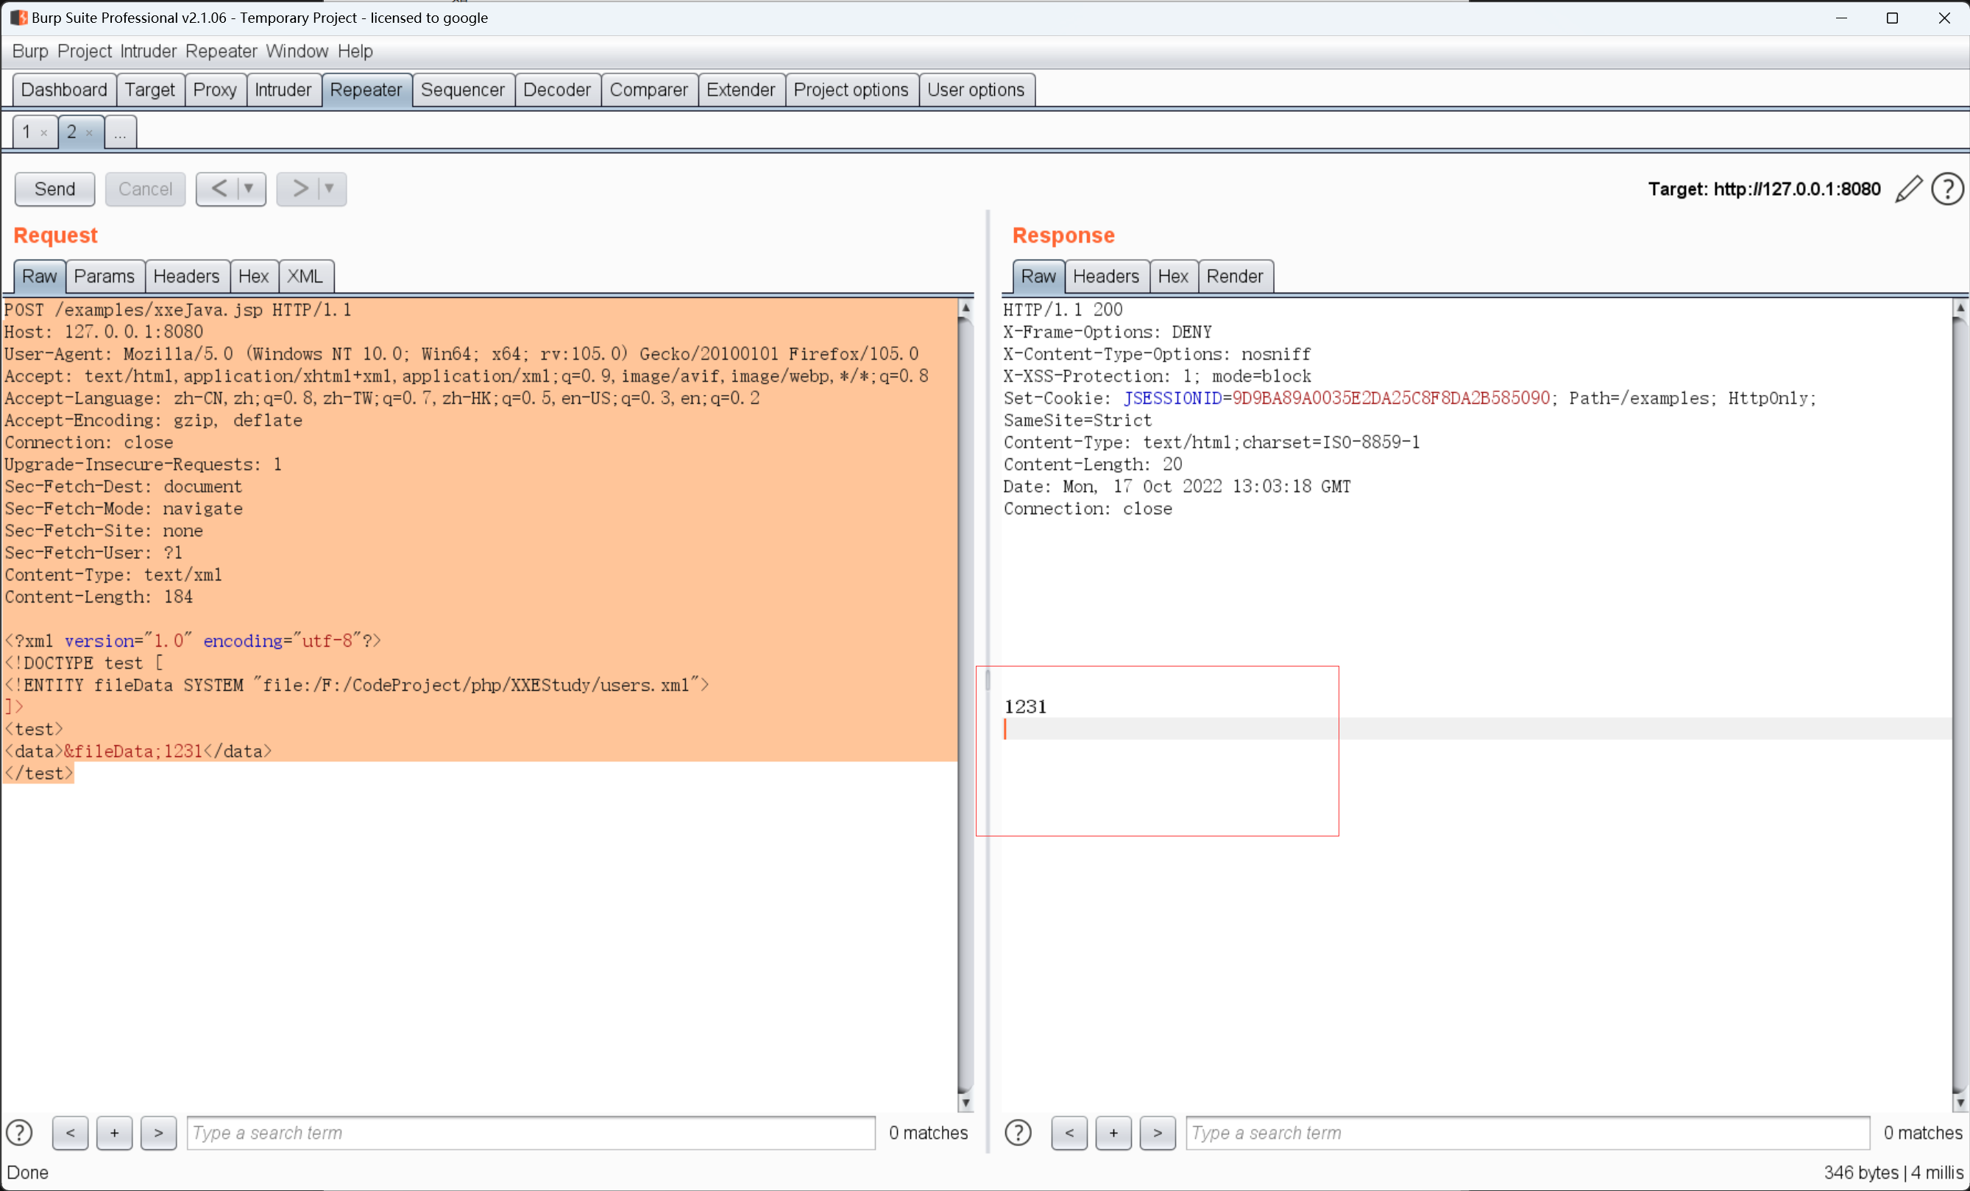Click request pane scrollbar up arrow
The height and width of the screenshot is (1191, 1970).
(x=965, y=307)
